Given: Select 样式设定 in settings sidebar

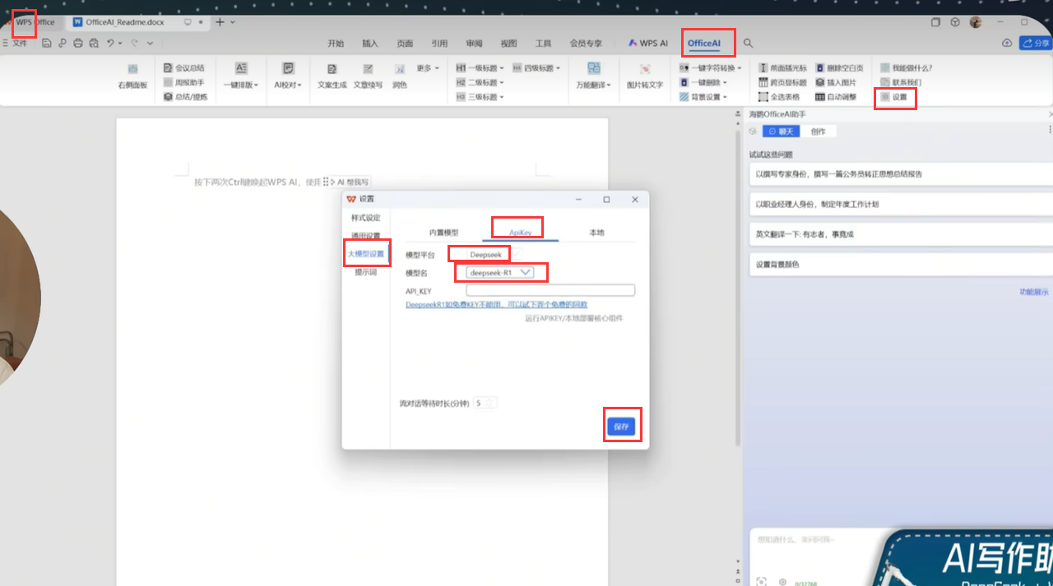Looking at the screenshot, I should click(366, 218).
